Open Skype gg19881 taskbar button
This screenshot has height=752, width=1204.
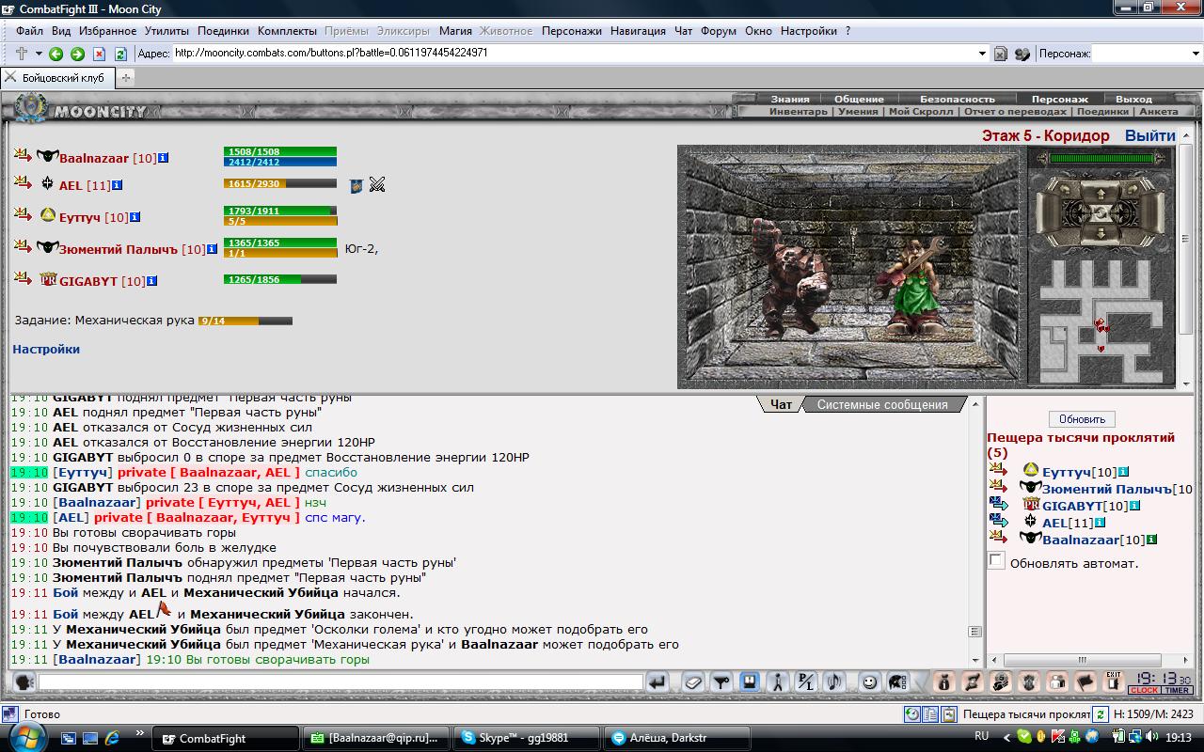tap(527, 738)
